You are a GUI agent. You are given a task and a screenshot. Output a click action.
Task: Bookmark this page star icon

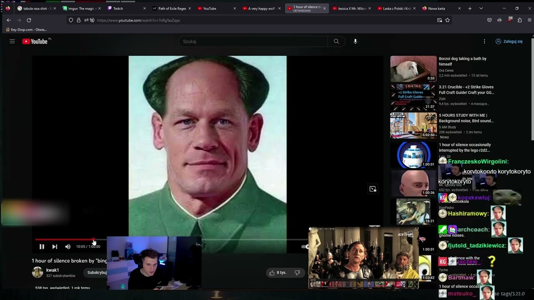(447, 20)
